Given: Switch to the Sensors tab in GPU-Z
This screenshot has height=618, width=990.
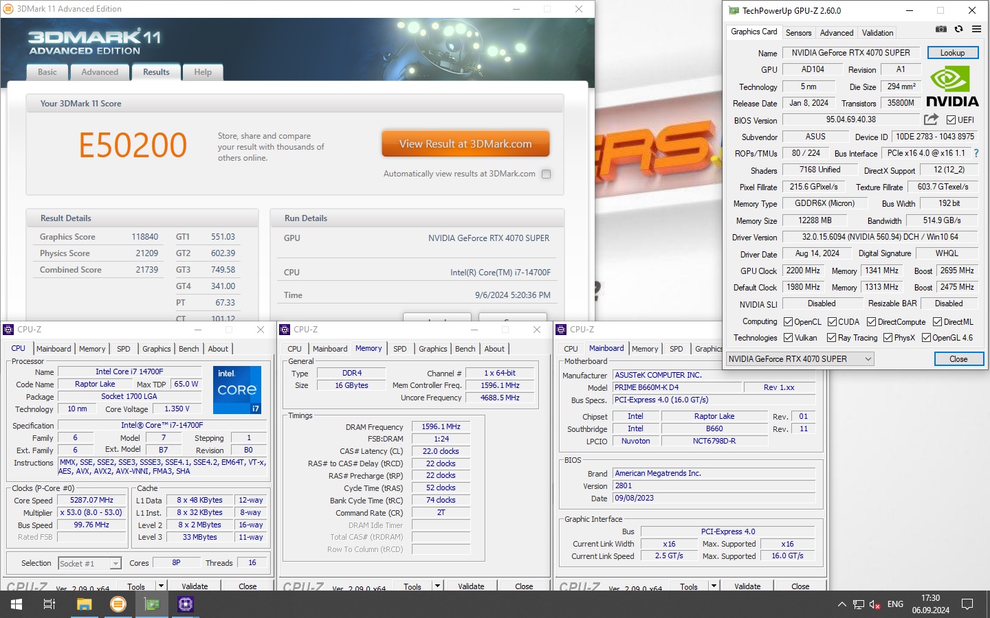Looking at the screenshot, I should 798,32.
